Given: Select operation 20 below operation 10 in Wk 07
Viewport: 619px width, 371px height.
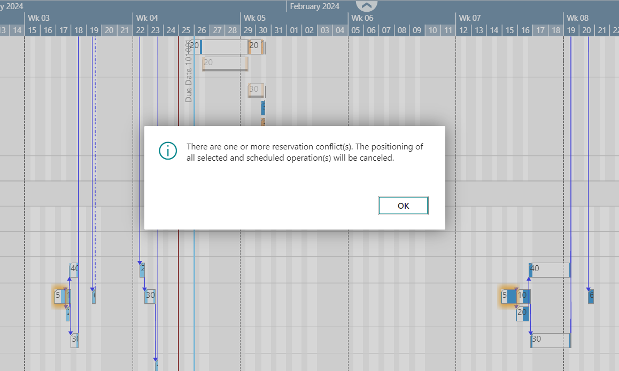Looking at the screenshot, I should (522, 313).
